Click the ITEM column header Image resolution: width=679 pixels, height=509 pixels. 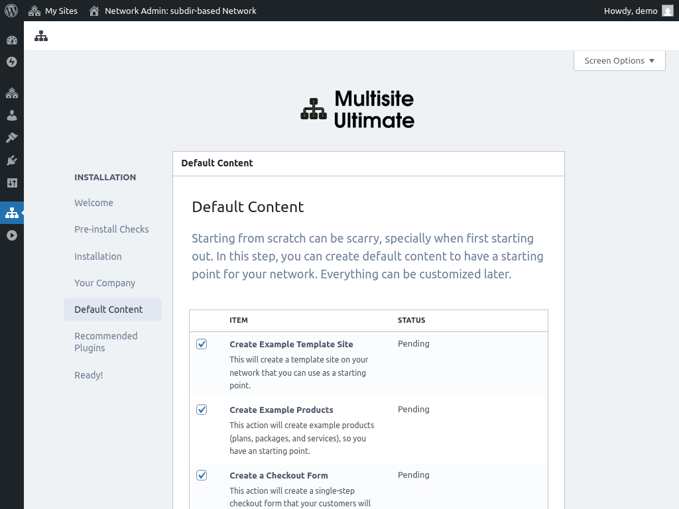[x=239, y=320]
